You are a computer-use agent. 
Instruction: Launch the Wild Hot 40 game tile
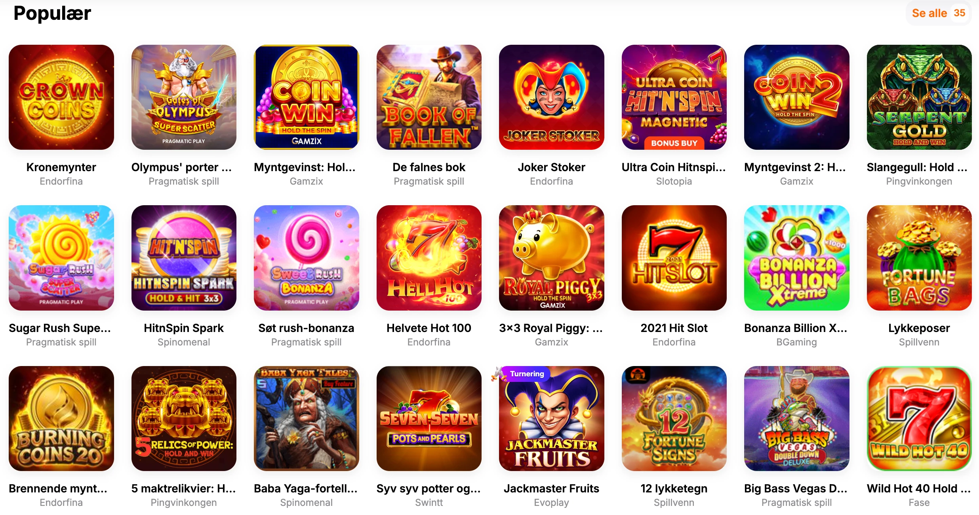coord(919,418)
